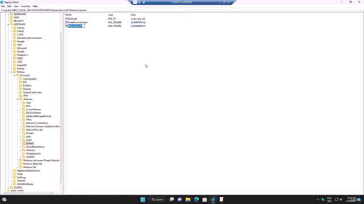Screen dimensions: 364x204
Task: Click the SECURITY folder icon
Action: coord(11,21)
